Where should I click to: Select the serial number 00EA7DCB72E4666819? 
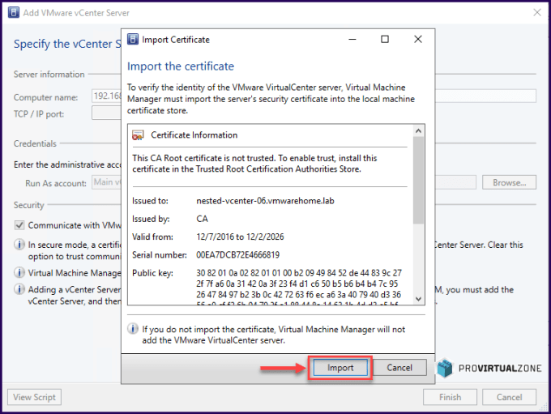238,254
